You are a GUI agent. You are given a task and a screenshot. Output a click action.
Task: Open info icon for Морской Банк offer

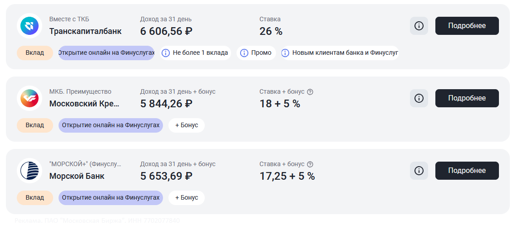tap(419, 171)
